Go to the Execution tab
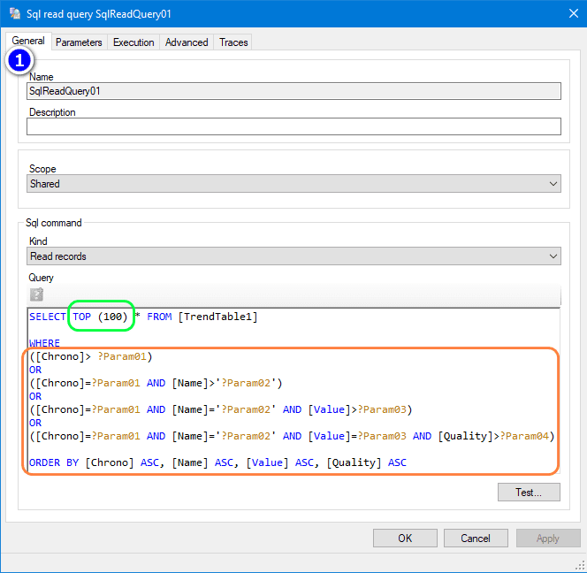The height and width of the screenshot is (573, 587). click(x=133, y=42)
